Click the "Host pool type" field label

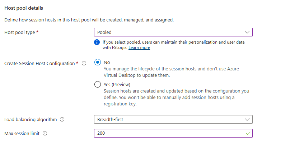click(20, 33)
